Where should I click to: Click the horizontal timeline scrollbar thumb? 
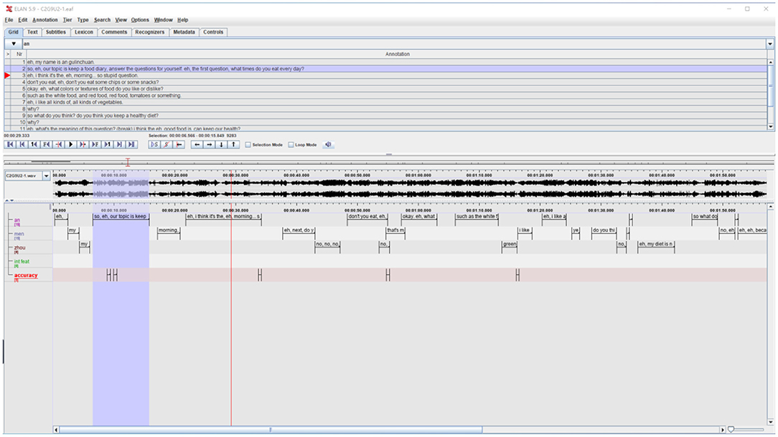(271, 430)
